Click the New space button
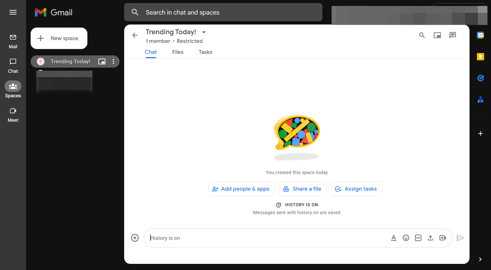Image resolution: width=491 pixels, height=270 pixels. coord(59,38)
